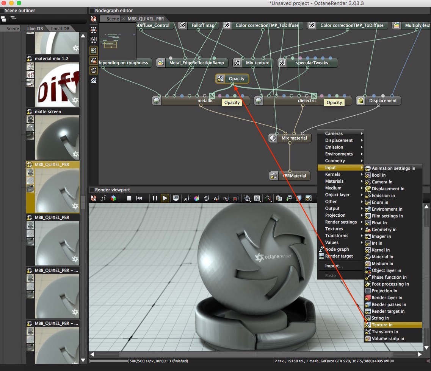Choose Node graph from context menu

[x=340, y=249]
